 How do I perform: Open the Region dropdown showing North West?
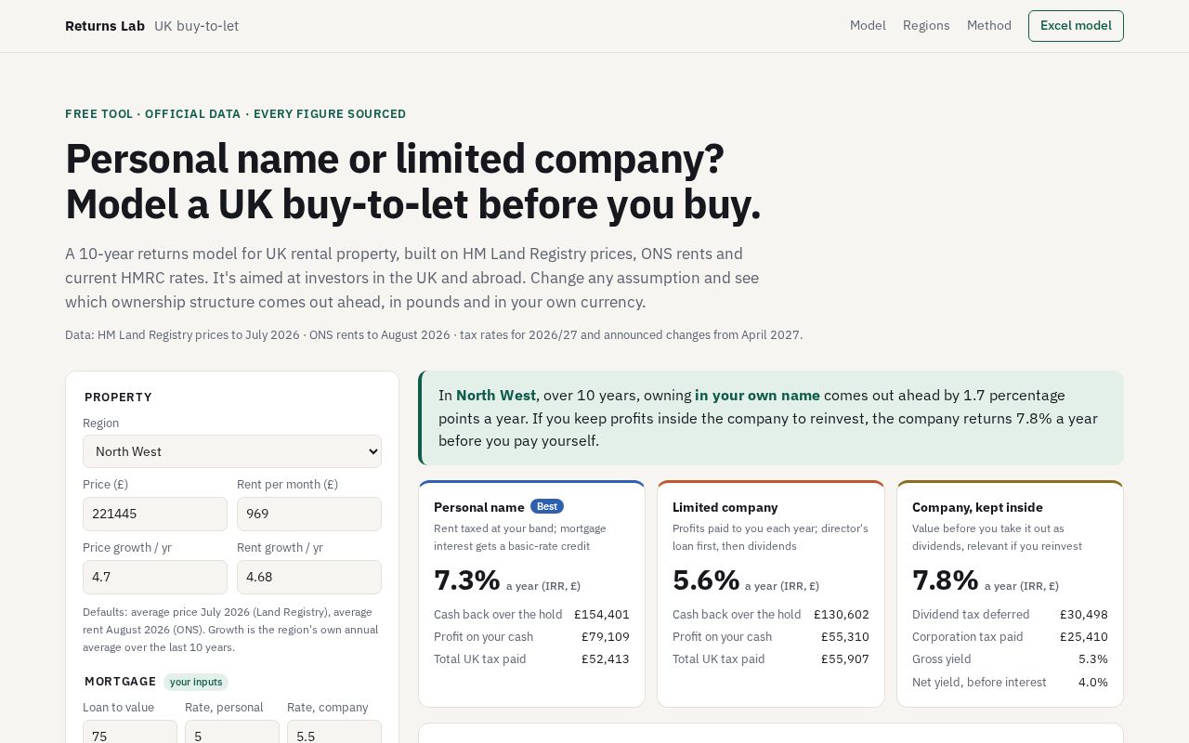232,451
